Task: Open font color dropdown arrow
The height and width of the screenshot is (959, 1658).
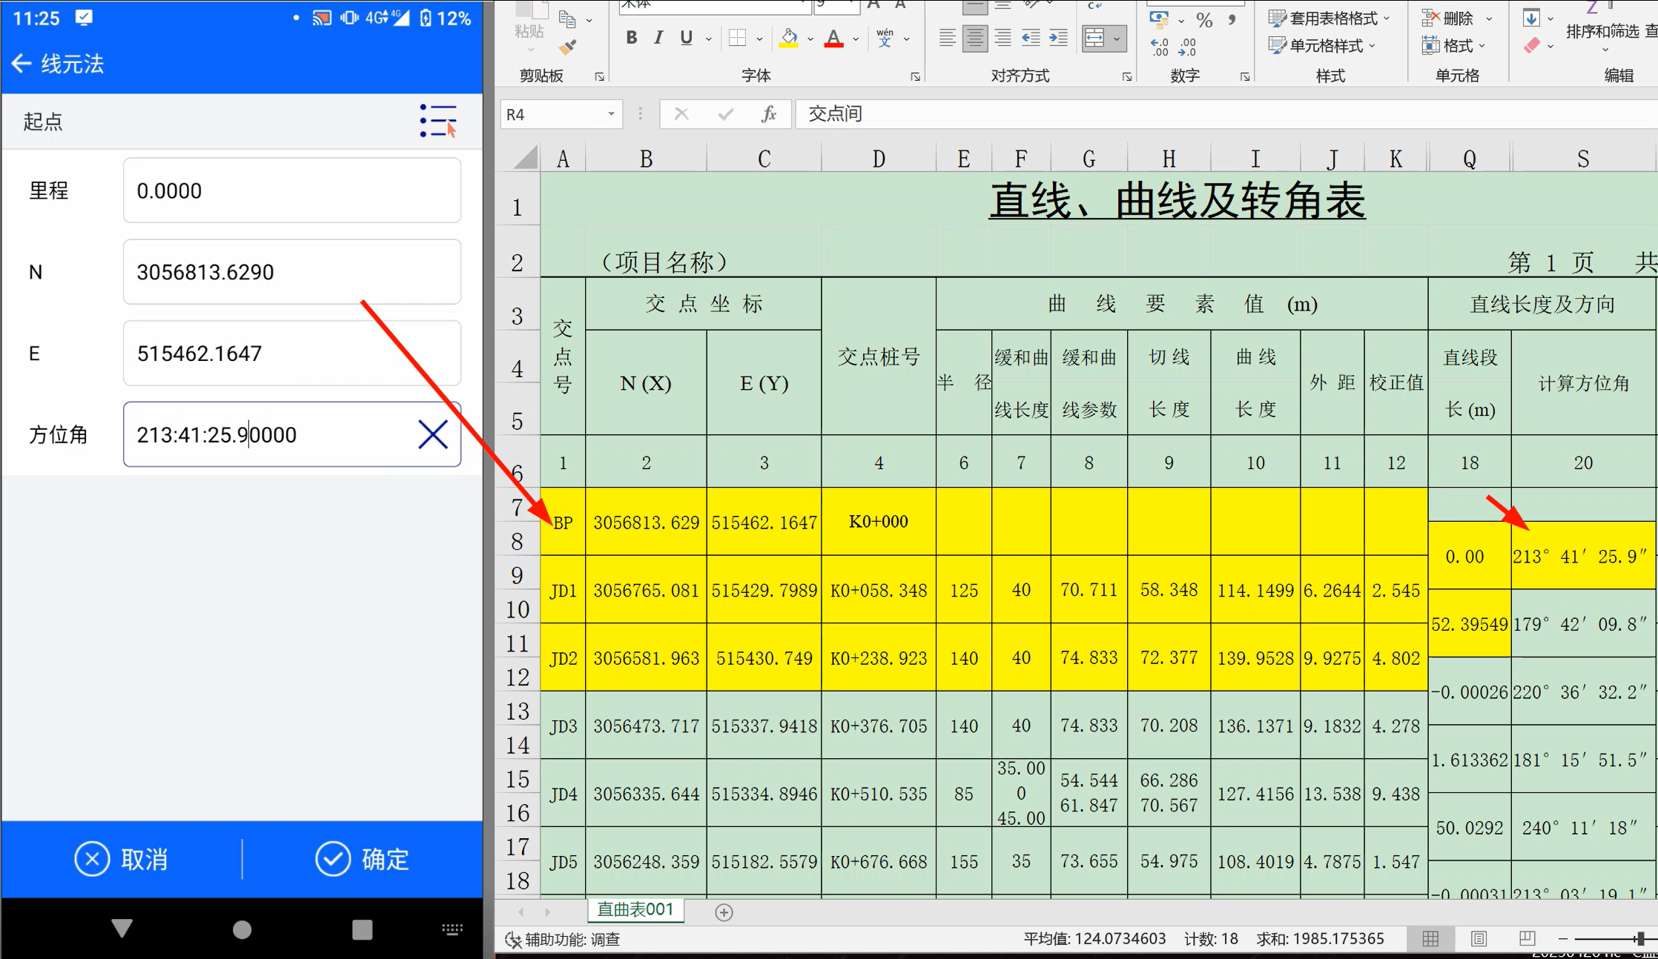Action: [856, 39]
